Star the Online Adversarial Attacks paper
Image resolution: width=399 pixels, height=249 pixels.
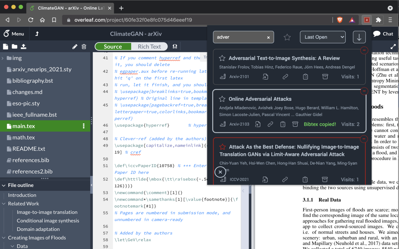pyautogui.click(x=222, y=99)
